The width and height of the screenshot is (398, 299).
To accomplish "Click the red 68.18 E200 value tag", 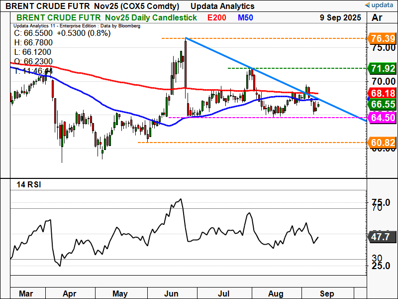I will [383, 93].
